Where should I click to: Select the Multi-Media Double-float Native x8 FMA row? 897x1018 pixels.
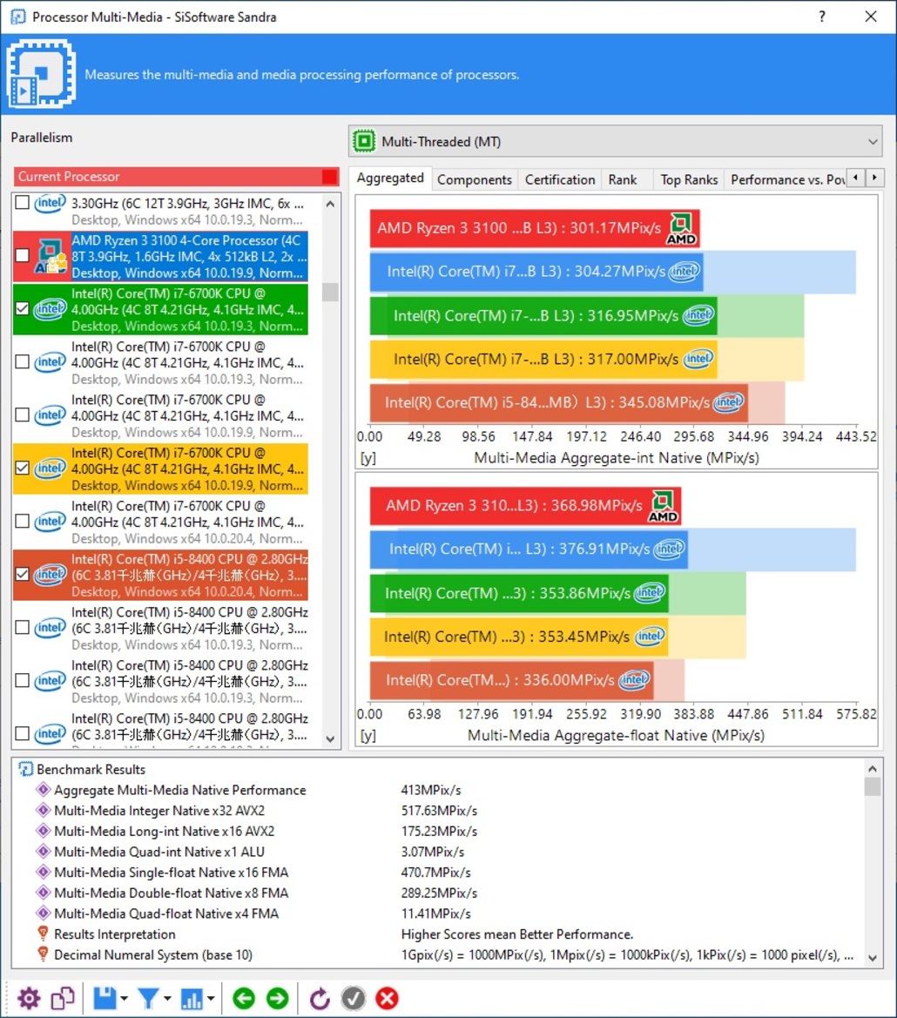(172, 893)
